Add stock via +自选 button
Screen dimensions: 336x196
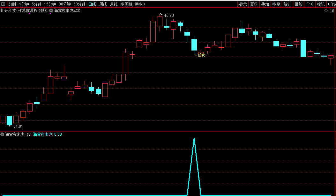coord(332,4)
